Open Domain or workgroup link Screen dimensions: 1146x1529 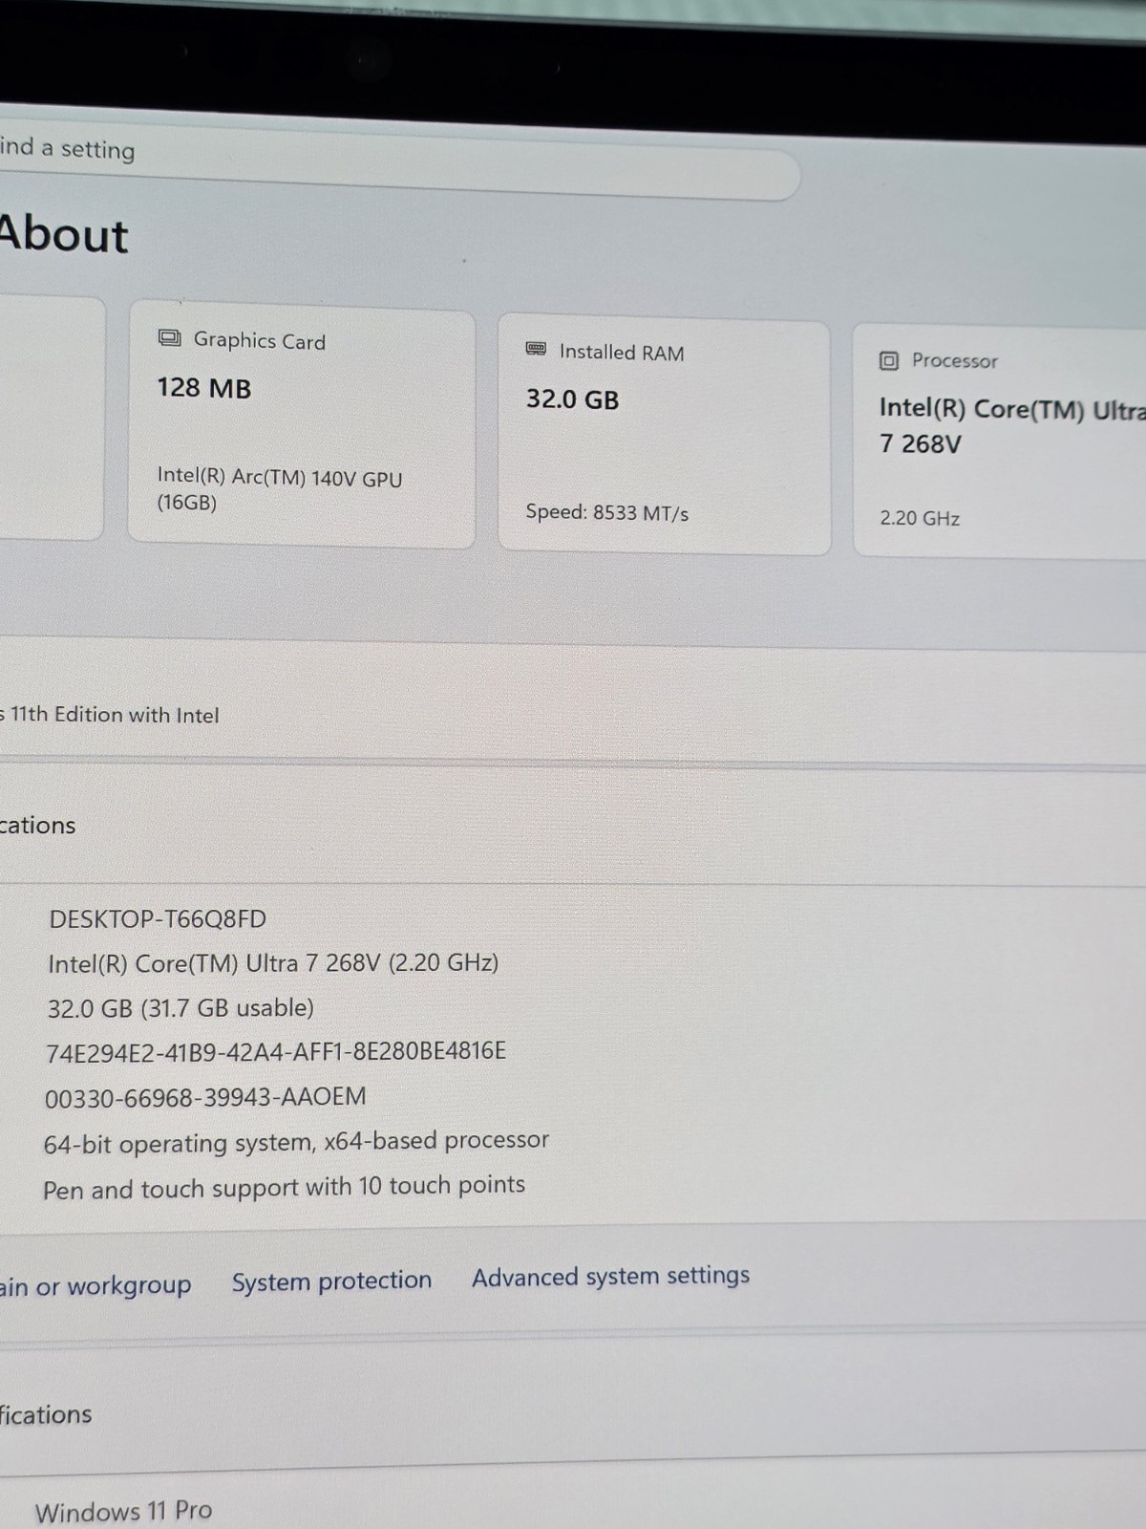pos(95,1286)
